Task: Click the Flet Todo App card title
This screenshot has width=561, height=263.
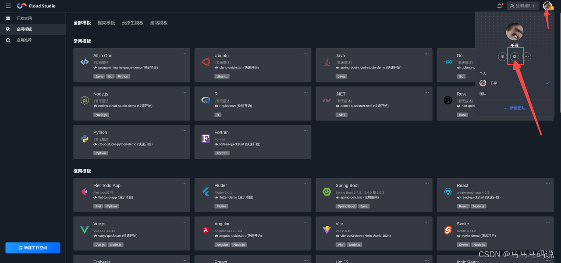Action: pos(107,185)
